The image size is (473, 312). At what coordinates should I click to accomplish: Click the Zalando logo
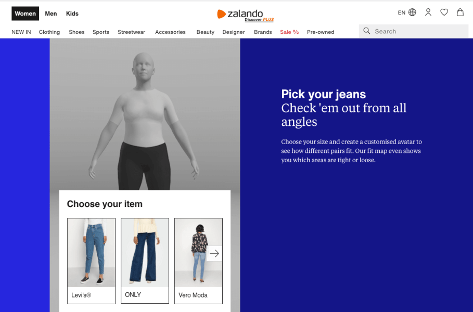(245, 15)
